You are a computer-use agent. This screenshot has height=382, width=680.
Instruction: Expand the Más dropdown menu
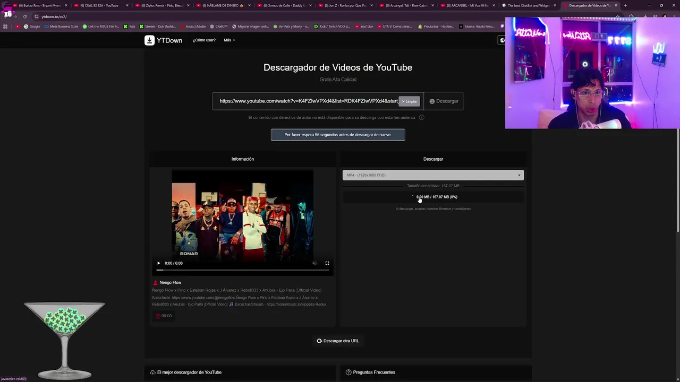[x=229, y=40]
